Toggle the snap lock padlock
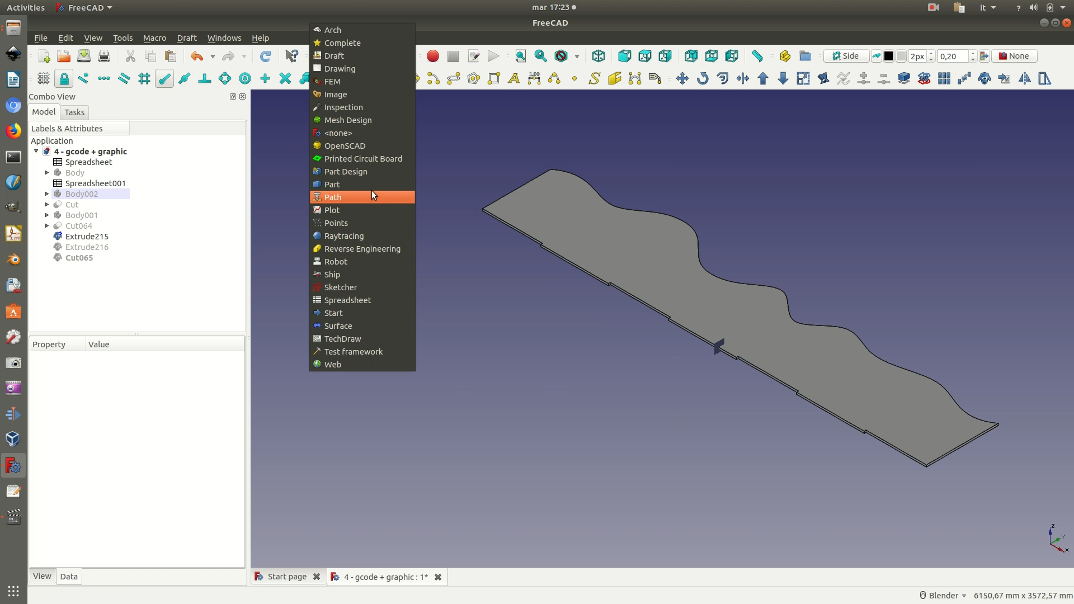The image size is (1074, 604). click(x=64, y=78)
